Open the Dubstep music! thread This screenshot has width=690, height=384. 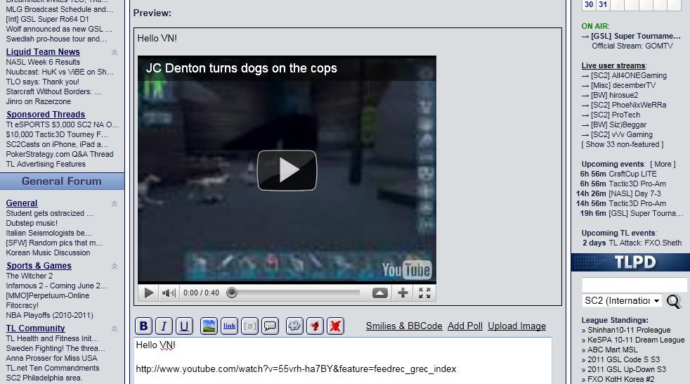(32, 223)
